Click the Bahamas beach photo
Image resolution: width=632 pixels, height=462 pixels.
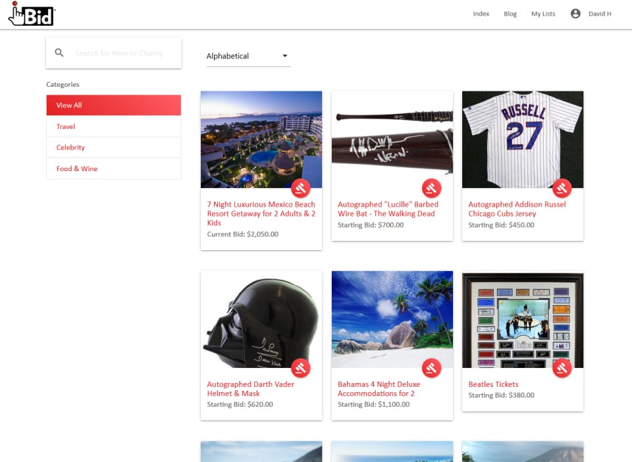pyautogui.click(x=392, y=319)
